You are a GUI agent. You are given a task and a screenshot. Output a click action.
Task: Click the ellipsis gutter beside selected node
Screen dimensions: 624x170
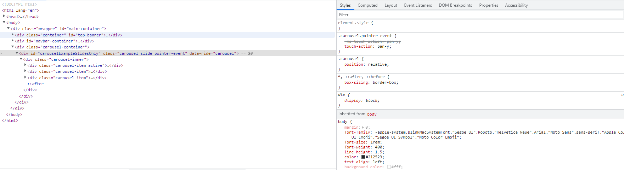tap(1, 53)
